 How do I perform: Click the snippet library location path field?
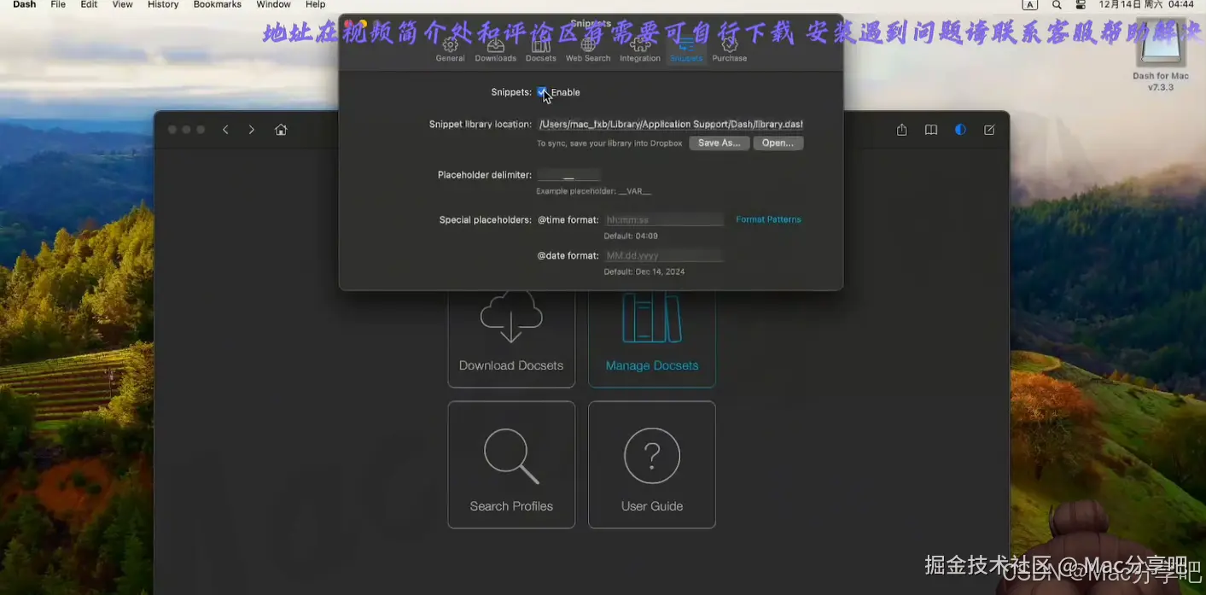670,125
